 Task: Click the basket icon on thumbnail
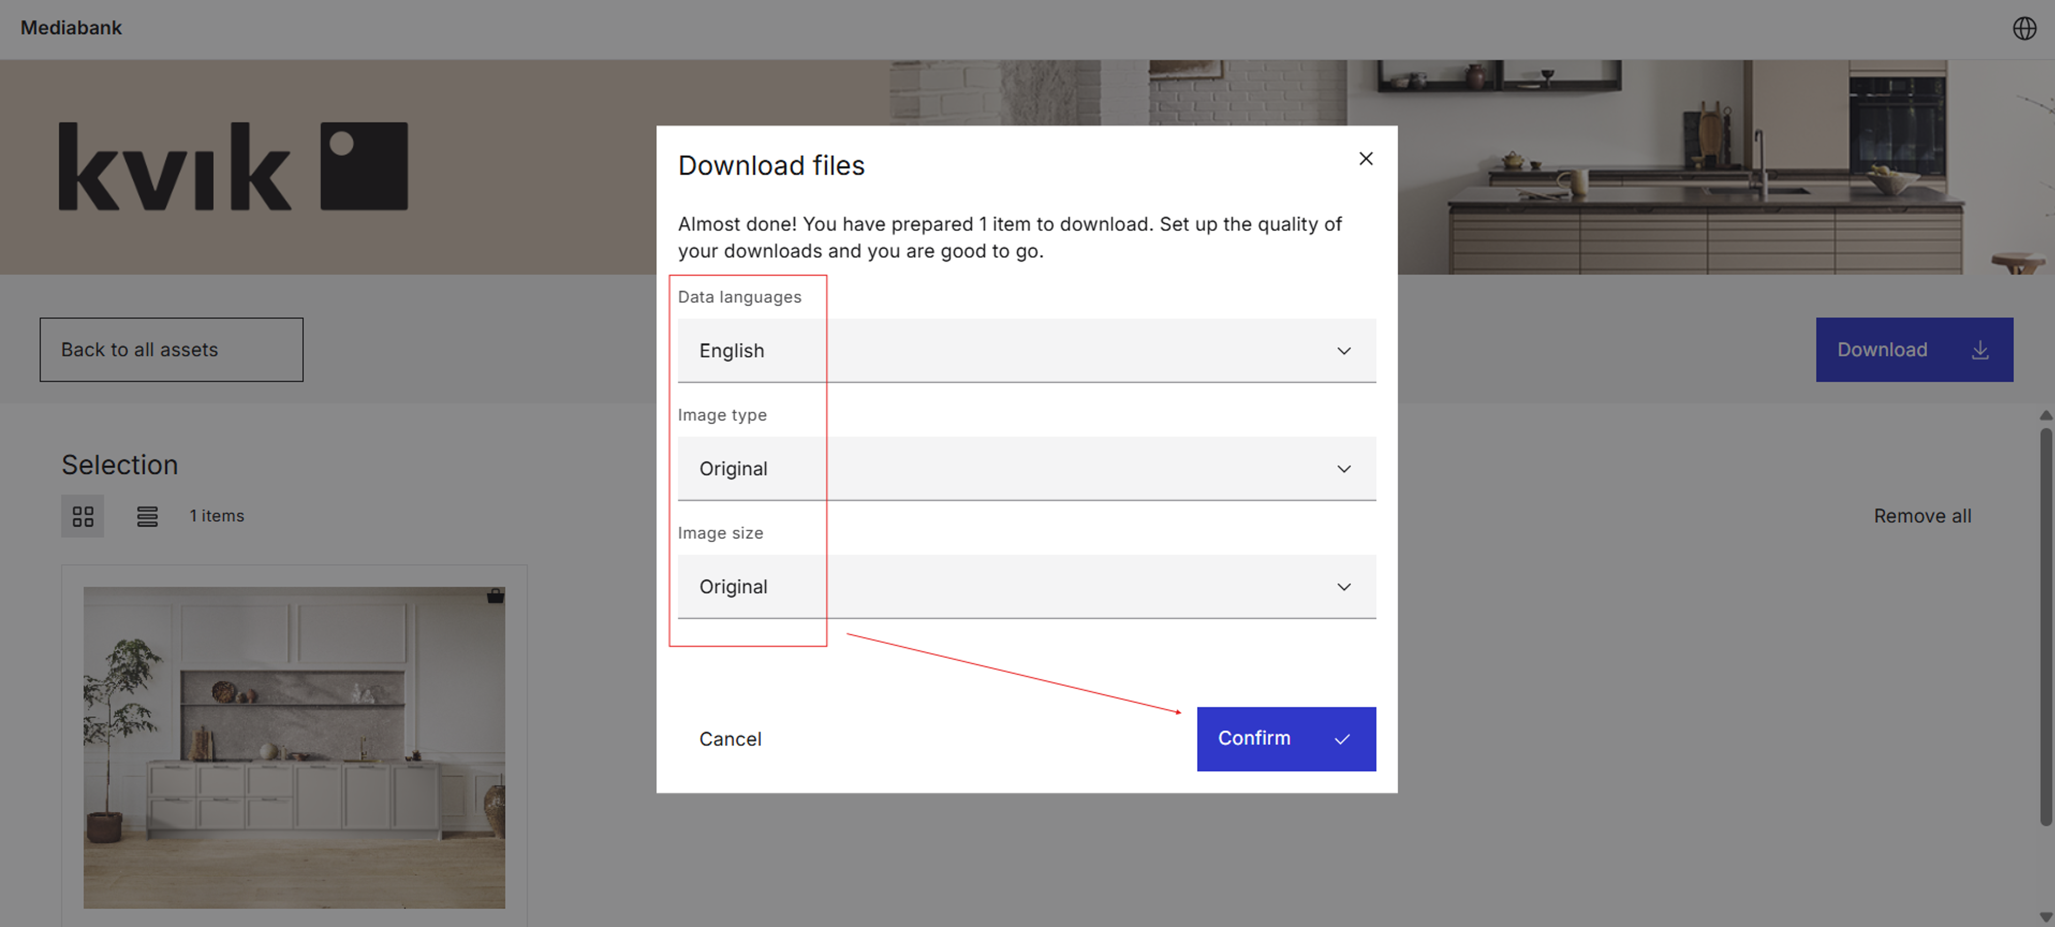[496, 596]
